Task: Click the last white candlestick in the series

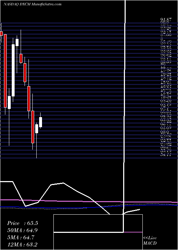Action: [x=41, y=122]
